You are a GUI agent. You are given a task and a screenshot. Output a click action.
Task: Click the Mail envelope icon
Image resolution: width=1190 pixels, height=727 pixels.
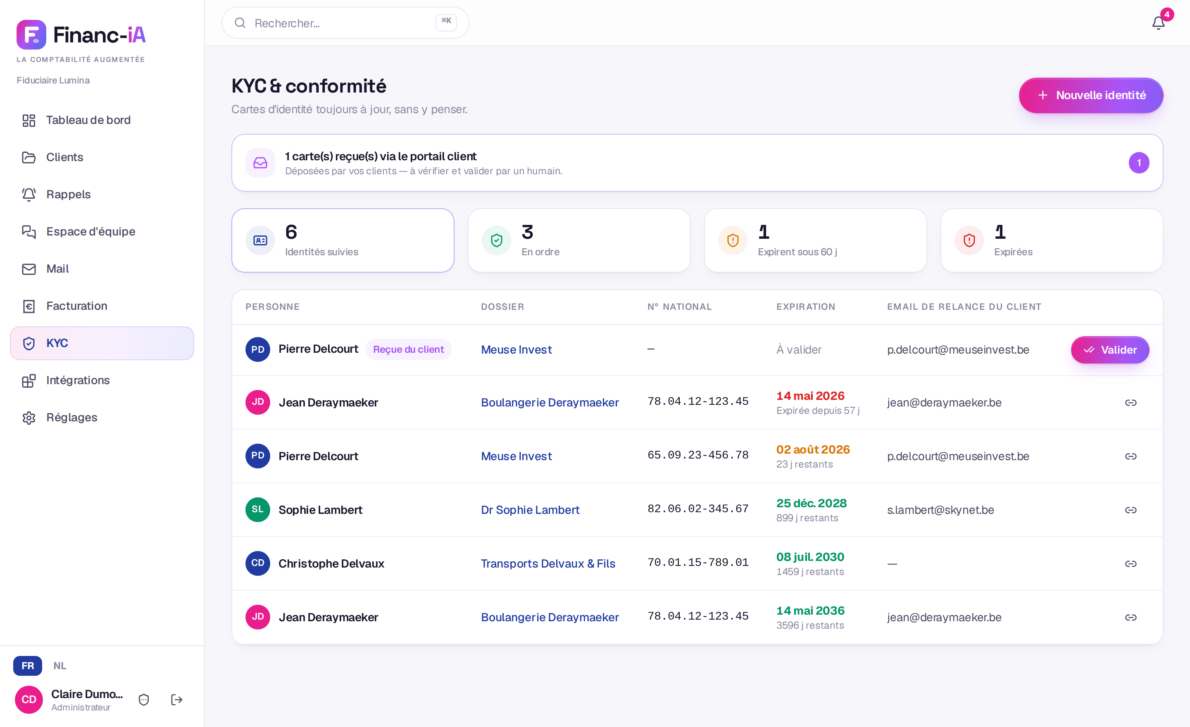(29, 269)
